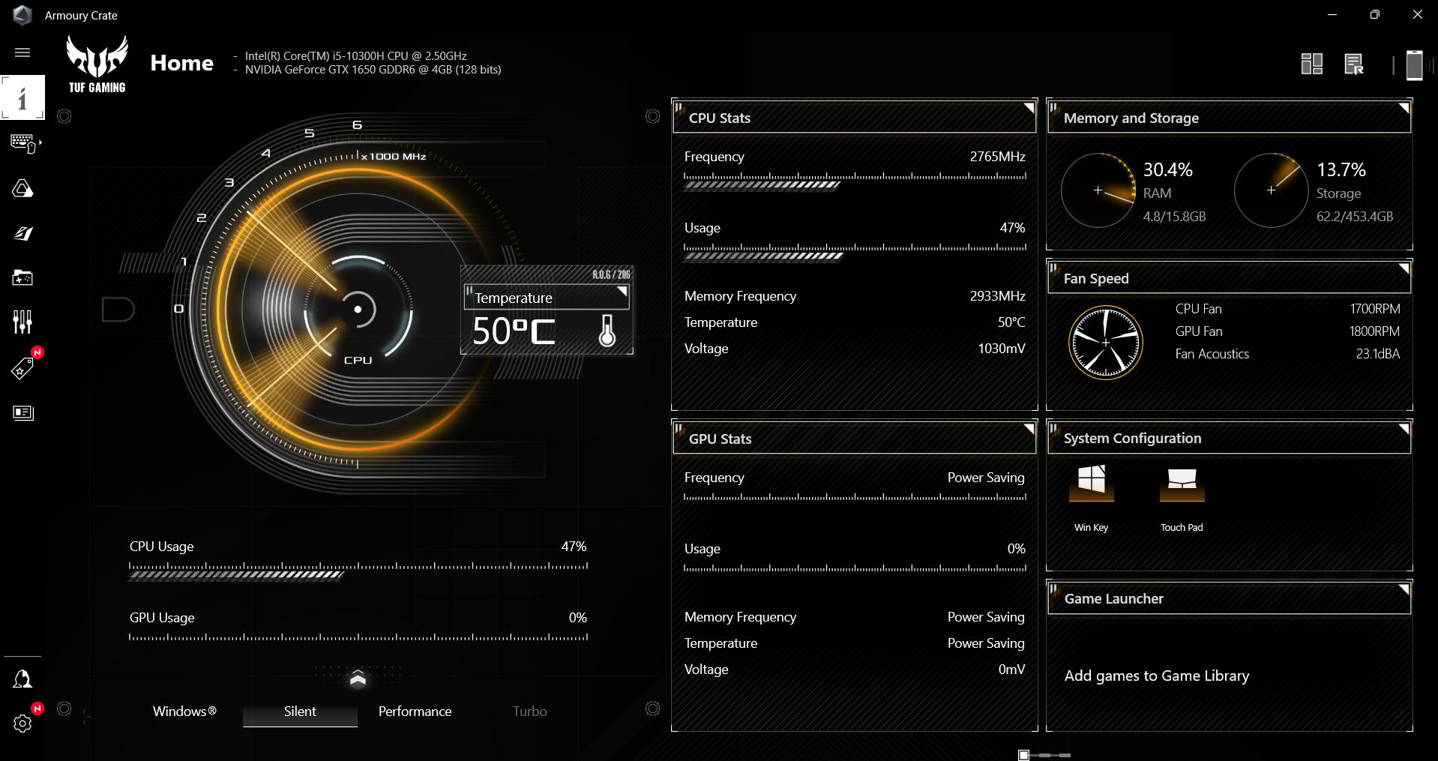Click the page indicator at bottom
The image size is (1438, 761).
[1044, 754]
